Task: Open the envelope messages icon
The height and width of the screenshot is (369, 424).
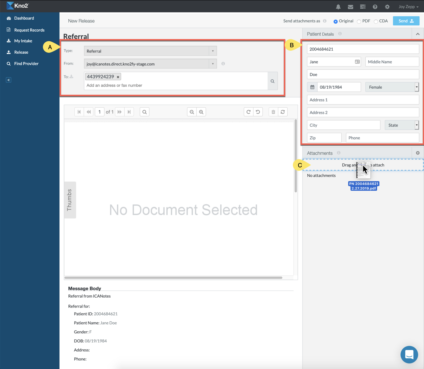Action: click(350, 7)
